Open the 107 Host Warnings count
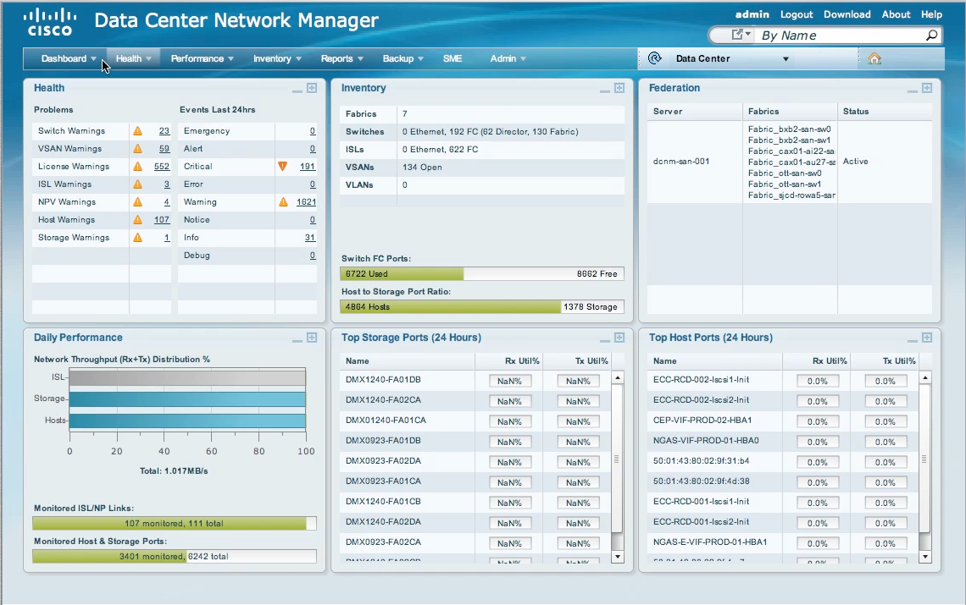Screen dimensions: 966x605 tap(161, 220)
